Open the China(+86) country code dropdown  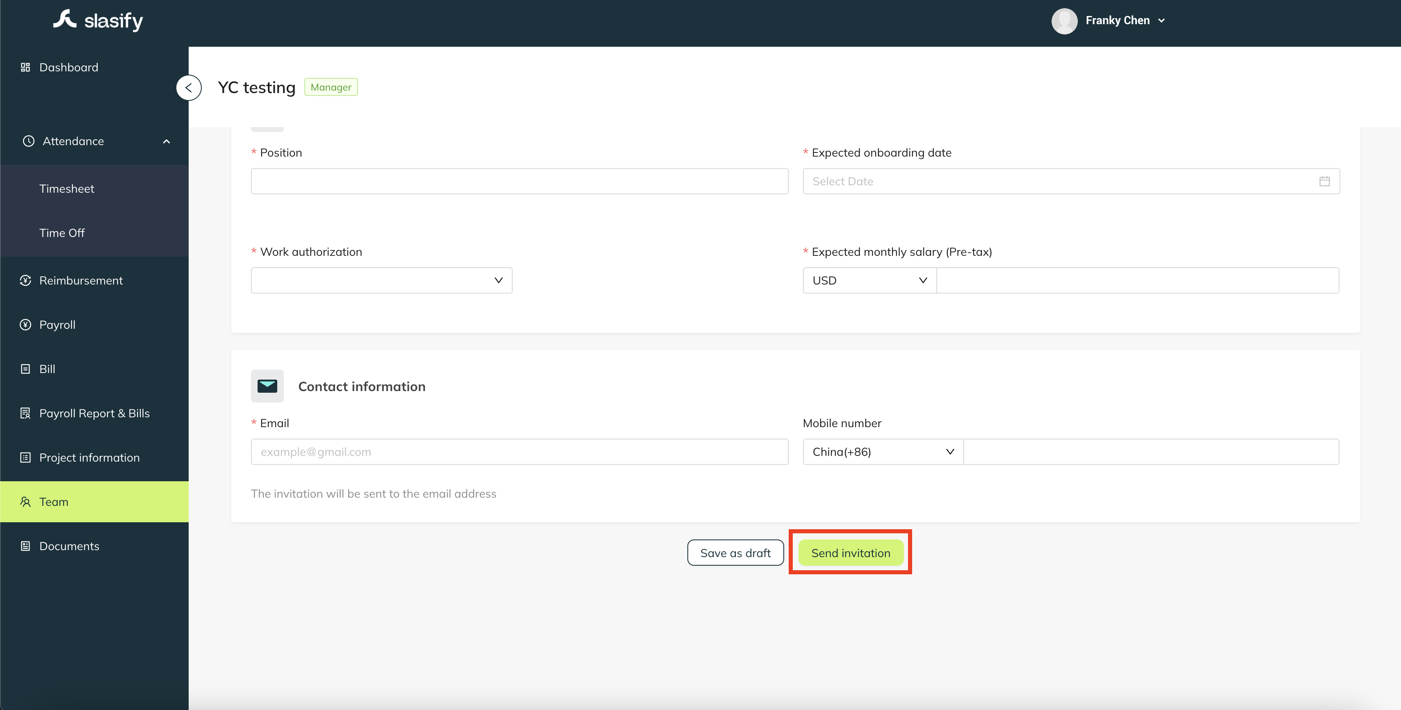click(x=883, y=452)
